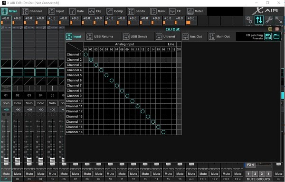
Task: Open the FX view
Action: click(x=175, y=11)
